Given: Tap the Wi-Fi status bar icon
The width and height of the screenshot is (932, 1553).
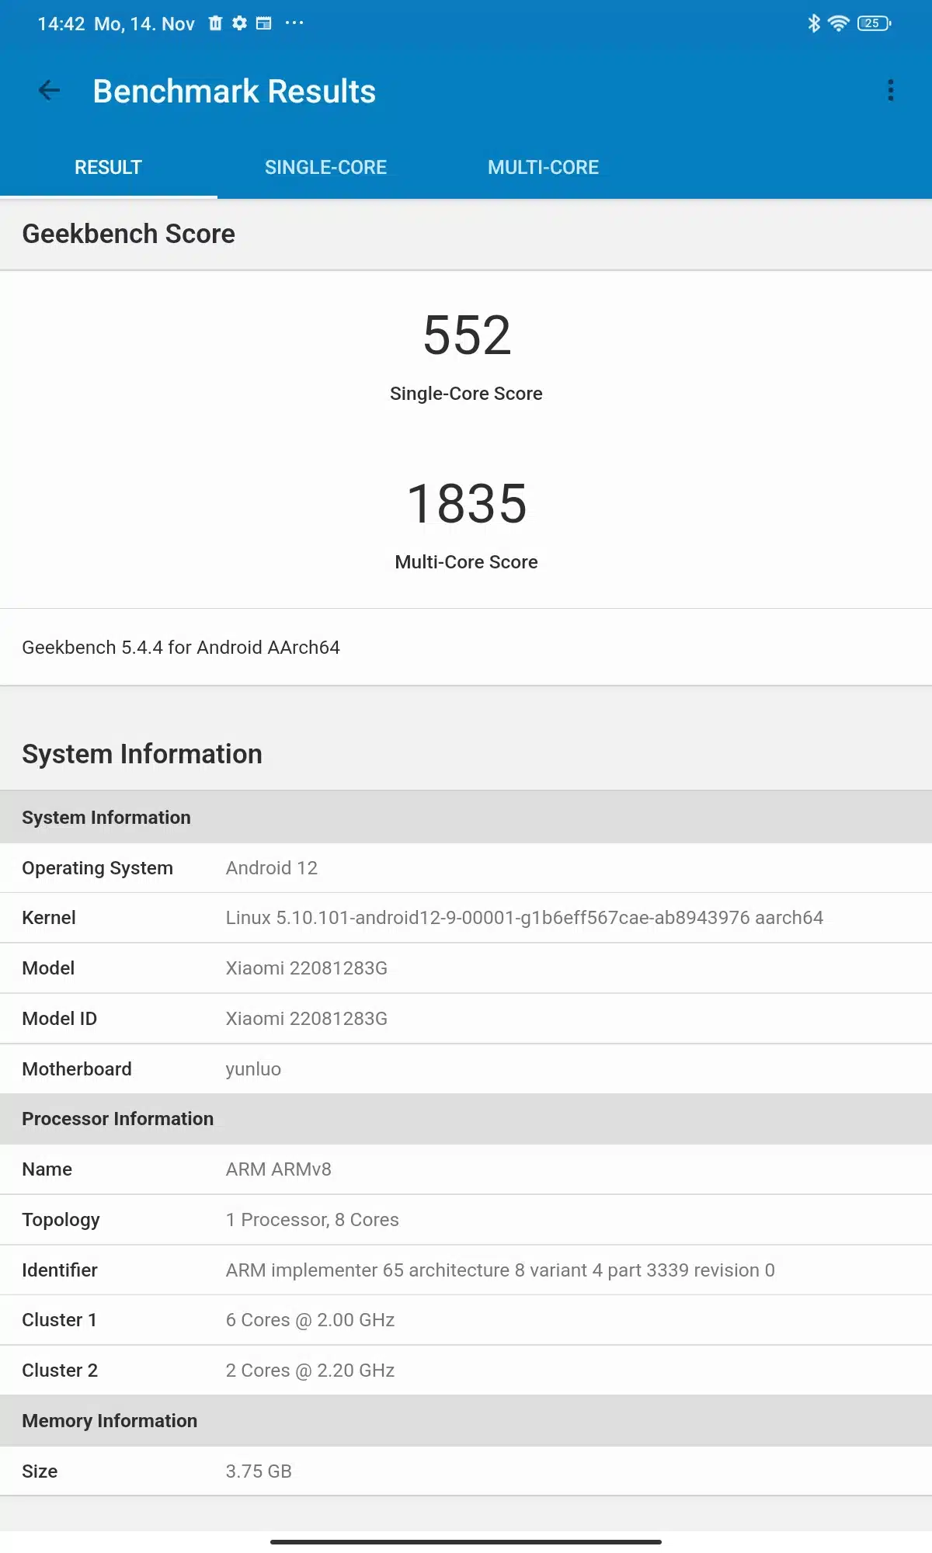Looking at the screenshot, I should (x=838, y=23).
